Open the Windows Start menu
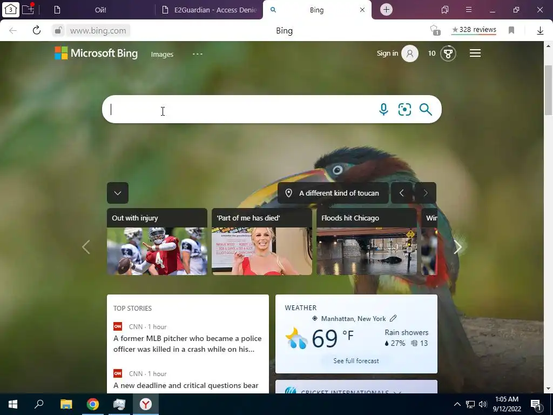553x415 pixels. pos(13,404)
